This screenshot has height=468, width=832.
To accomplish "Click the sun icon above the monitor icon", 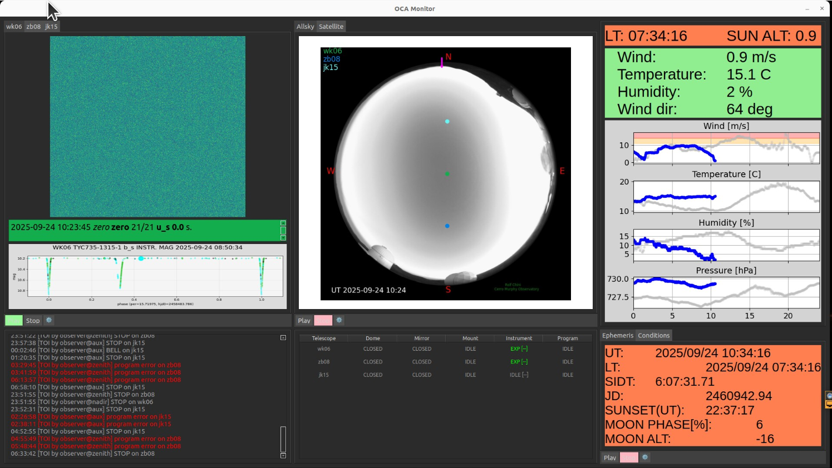I will pyautogui.click(x=830, y=395).
